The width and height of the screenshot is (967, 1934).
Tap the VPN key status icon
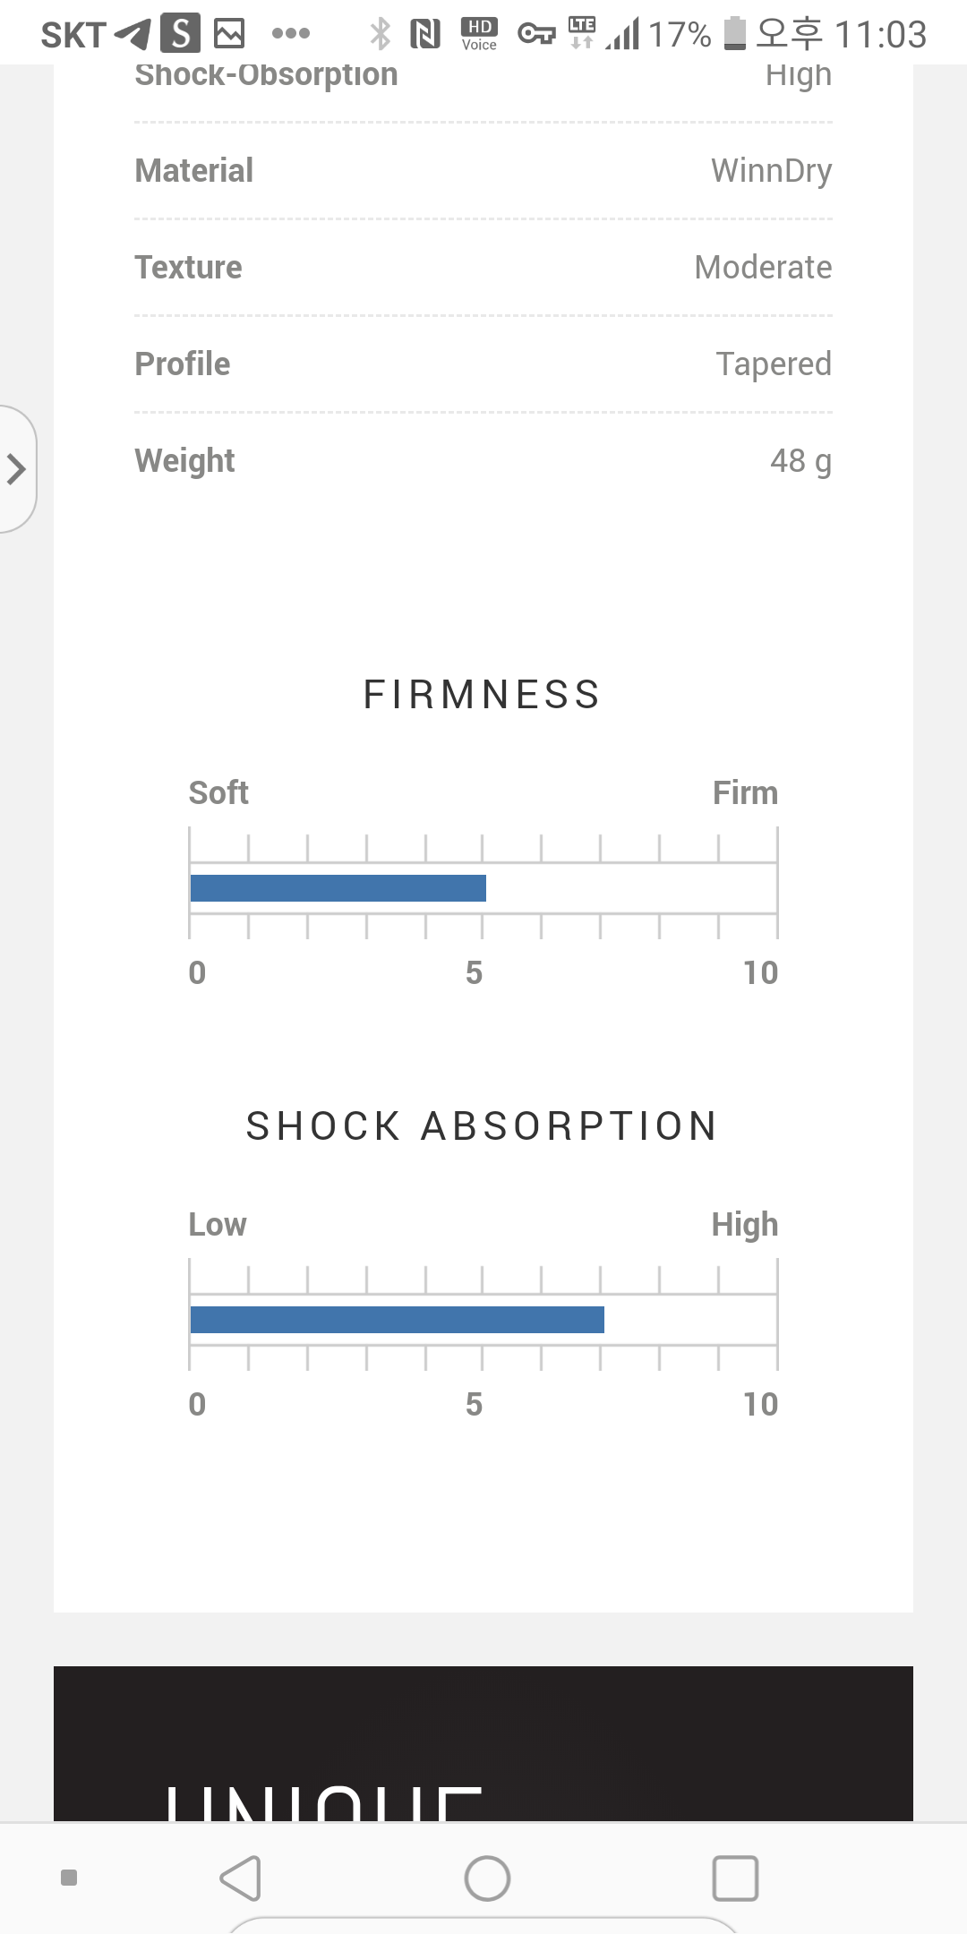536,34
